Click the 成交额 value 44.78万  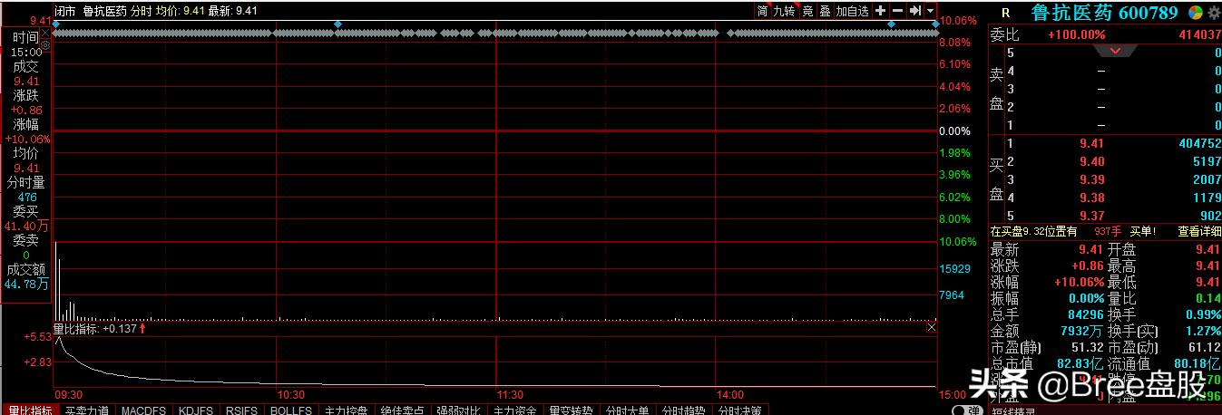[x=25, y=284]
